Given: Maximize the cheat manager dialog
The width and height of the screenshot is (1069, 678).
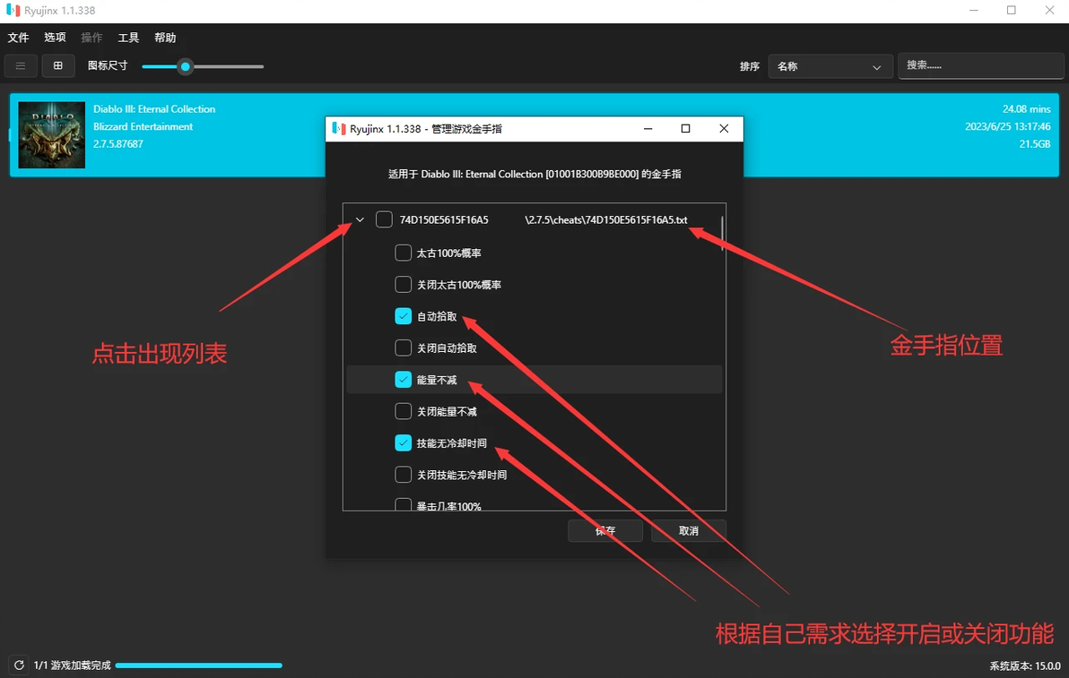Looking at the screenshot, I should point(685,129).
